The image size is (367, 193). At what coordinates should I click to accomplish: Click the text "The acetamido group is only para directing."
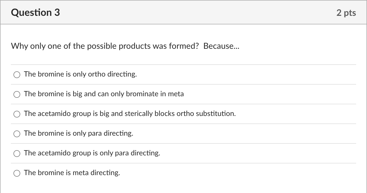[92, 153]
